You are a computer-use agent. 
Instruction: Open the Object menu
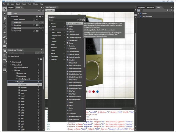18,4
